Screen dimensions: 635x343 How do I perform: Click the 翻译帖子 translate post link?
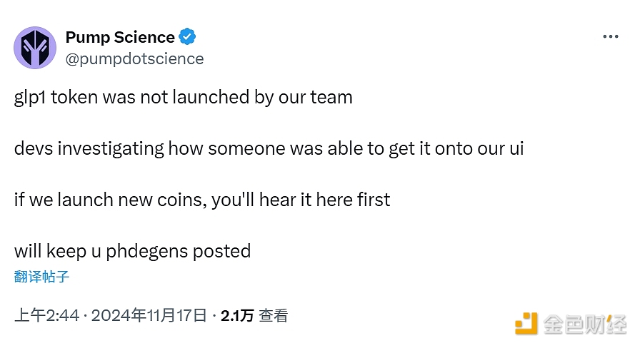click(42, 277)
